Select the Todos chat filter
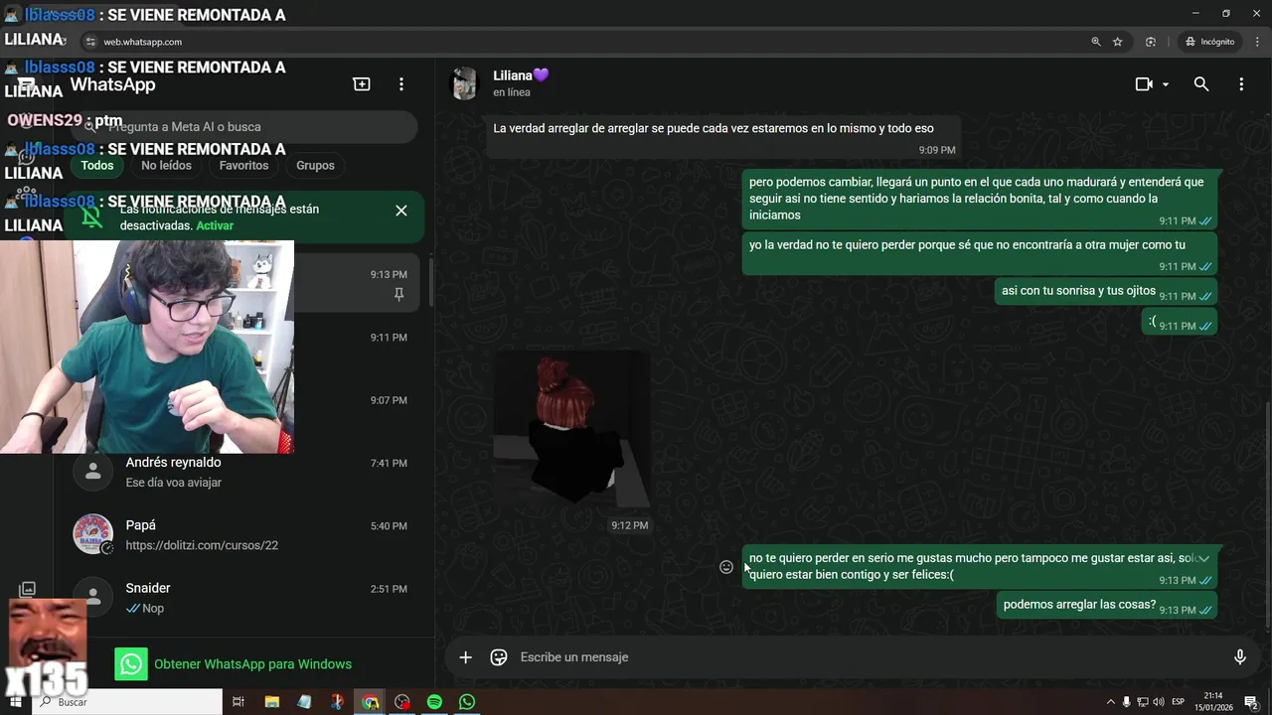Viewport: 1272px width, 715px height. [x=97, y=166]
